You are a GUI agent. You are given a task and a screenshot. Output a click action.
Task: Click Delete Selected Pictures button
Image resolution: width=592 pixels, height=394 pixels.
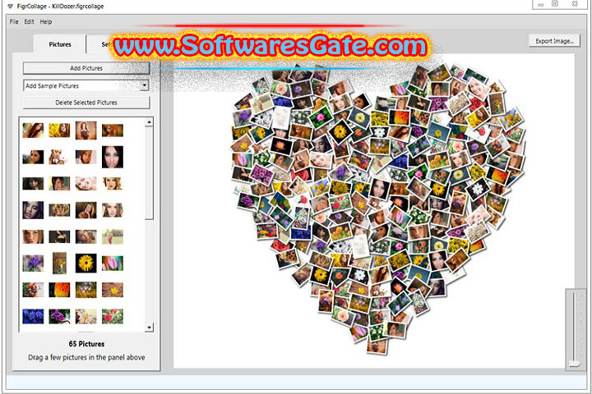pyautogui.click(x=86, y=103)
